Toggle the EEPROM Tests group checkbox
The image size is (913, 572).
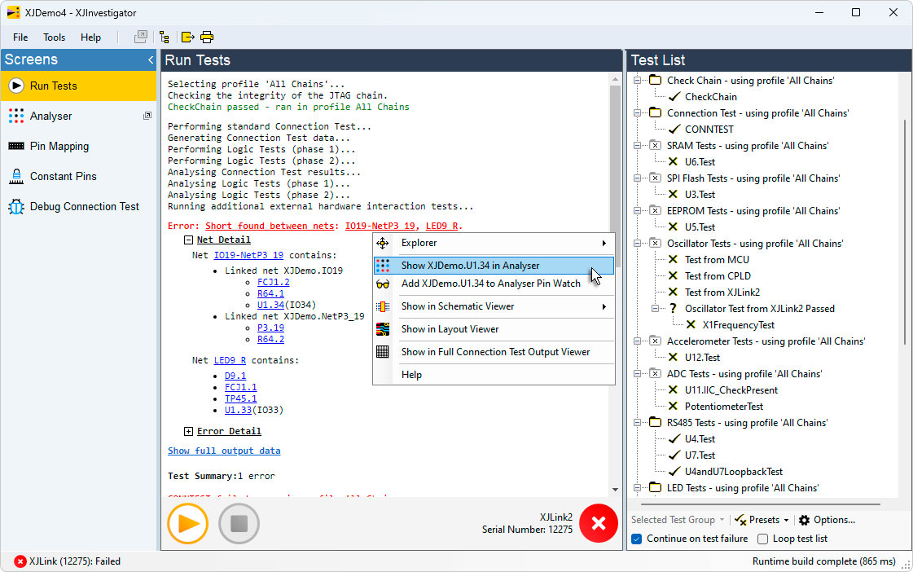pos(655,211)
